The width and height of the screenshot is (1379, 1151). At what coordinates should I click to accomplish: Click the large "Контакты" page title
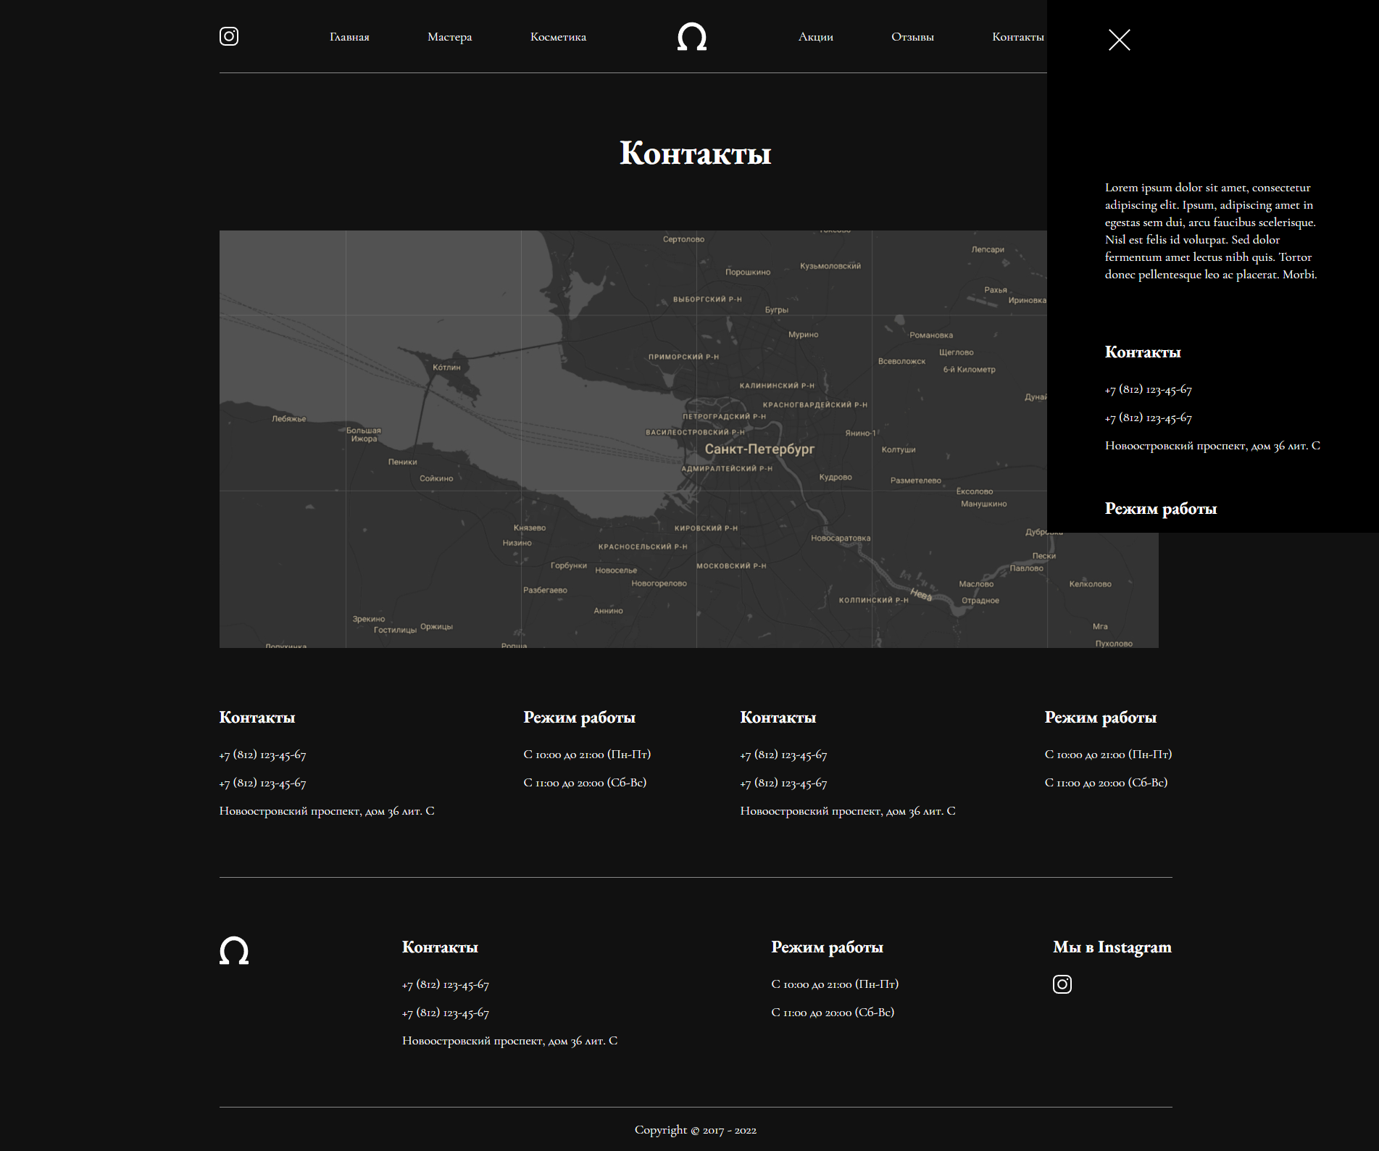[x=696, y=153]
